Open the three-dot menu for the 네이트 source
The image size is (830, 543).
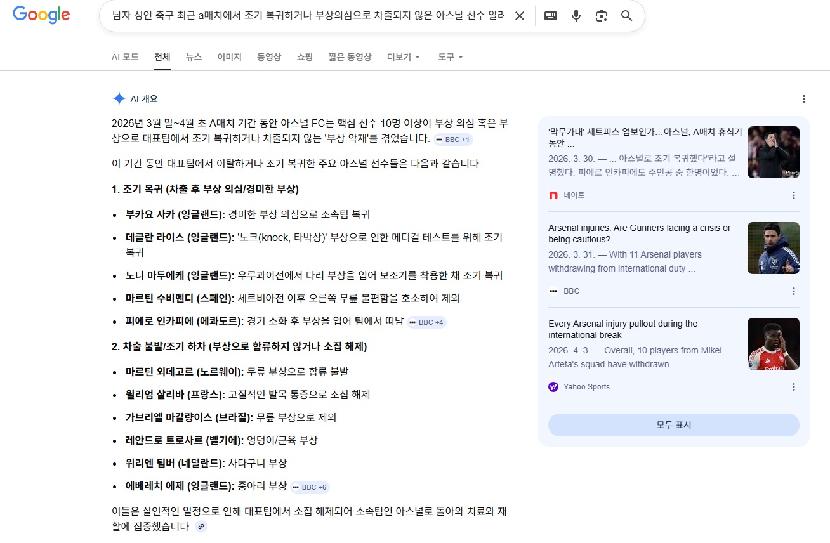[x=794, y=195]
